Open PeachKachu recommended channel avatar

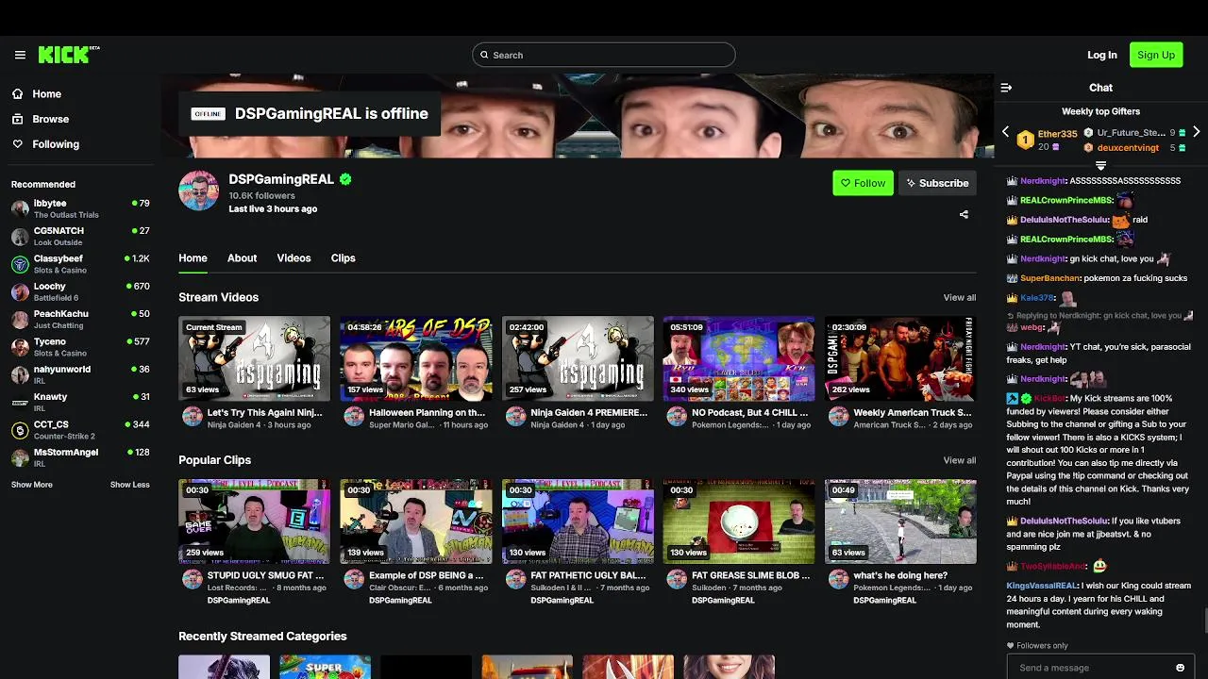point(20,320)
